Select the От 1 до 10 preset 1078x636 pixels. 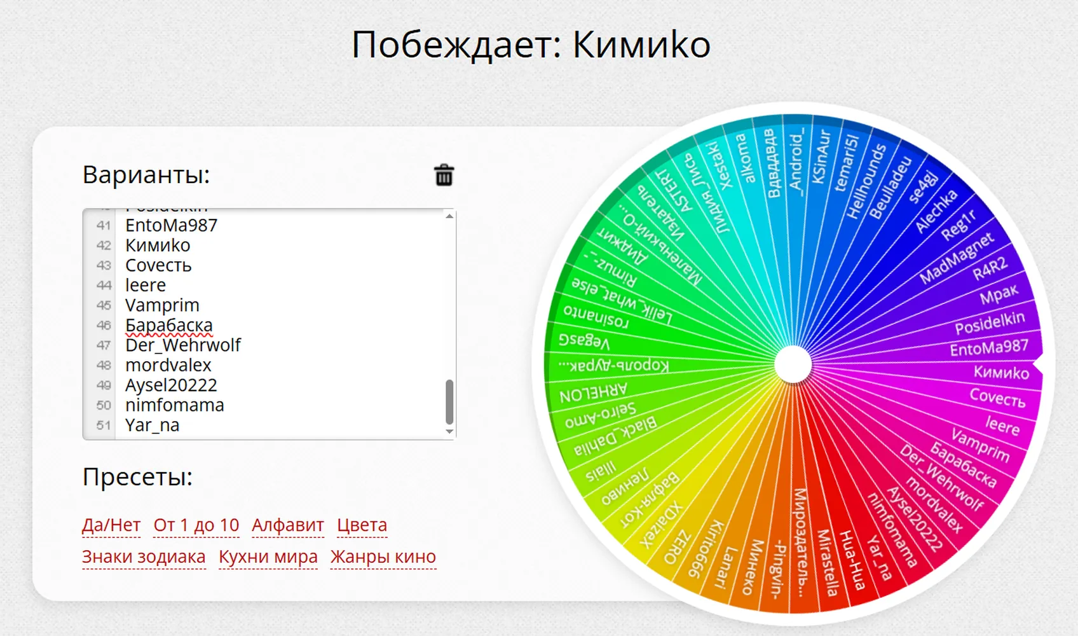196,525
